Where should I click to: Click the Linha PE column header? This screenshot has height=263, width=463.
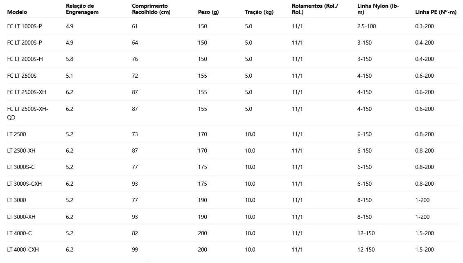coord(436,12)
